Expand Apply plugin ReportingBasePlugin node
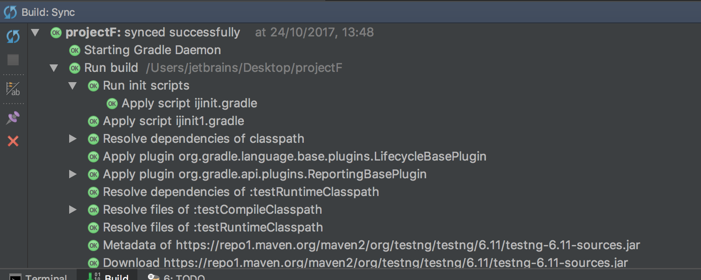Viewport: 701px width, 280px height. 72,174
